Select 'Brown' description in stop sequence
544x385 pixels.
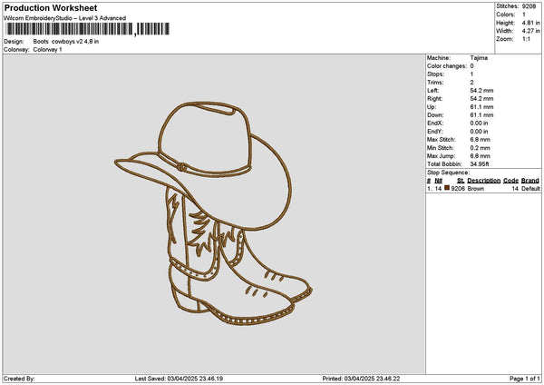pos(476,189)
